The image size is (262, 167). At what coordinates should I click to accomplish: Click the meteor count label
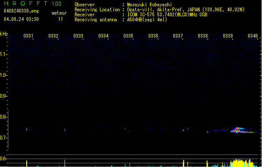click(59, 13)
